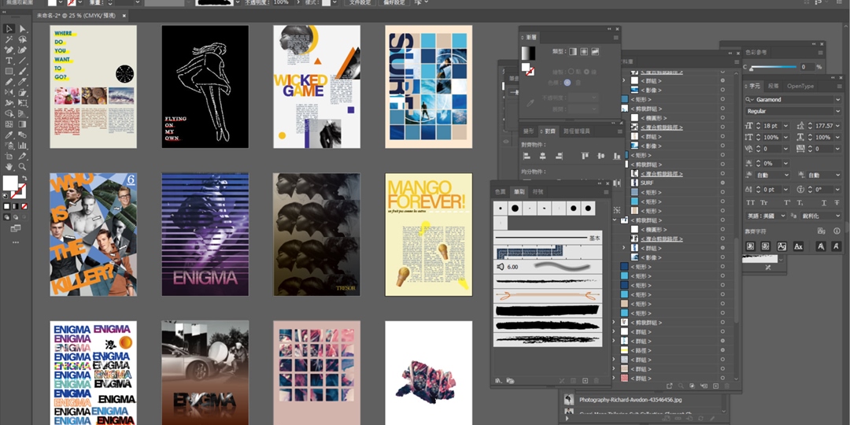Click the 文件設定 document setup button

[360, 3]
